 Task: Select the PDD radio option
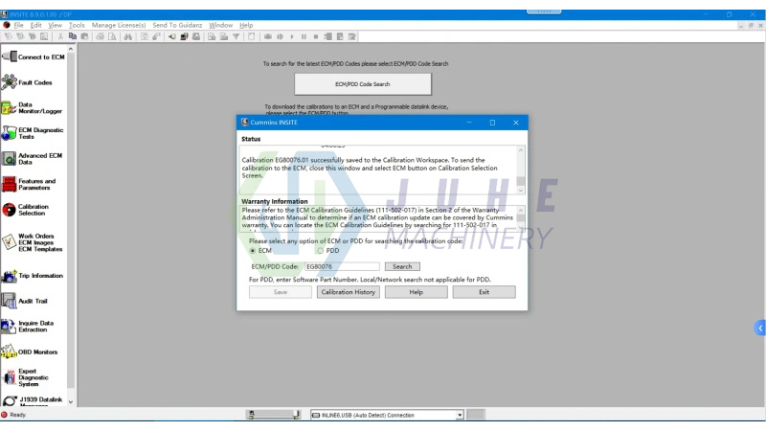tap(320, 251)
